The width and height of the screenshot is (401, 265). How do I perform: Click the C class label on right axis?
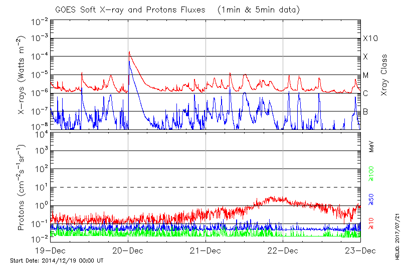point(366,93)
